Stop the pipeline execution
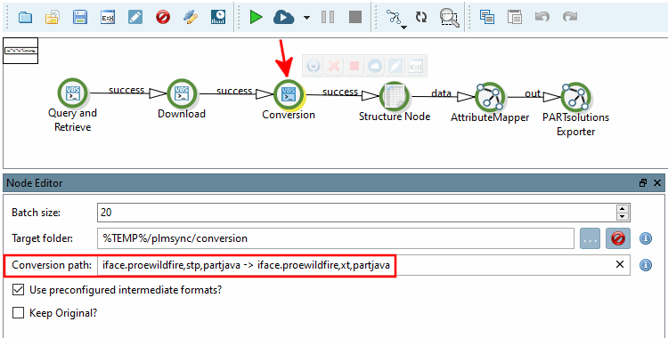 355,17
